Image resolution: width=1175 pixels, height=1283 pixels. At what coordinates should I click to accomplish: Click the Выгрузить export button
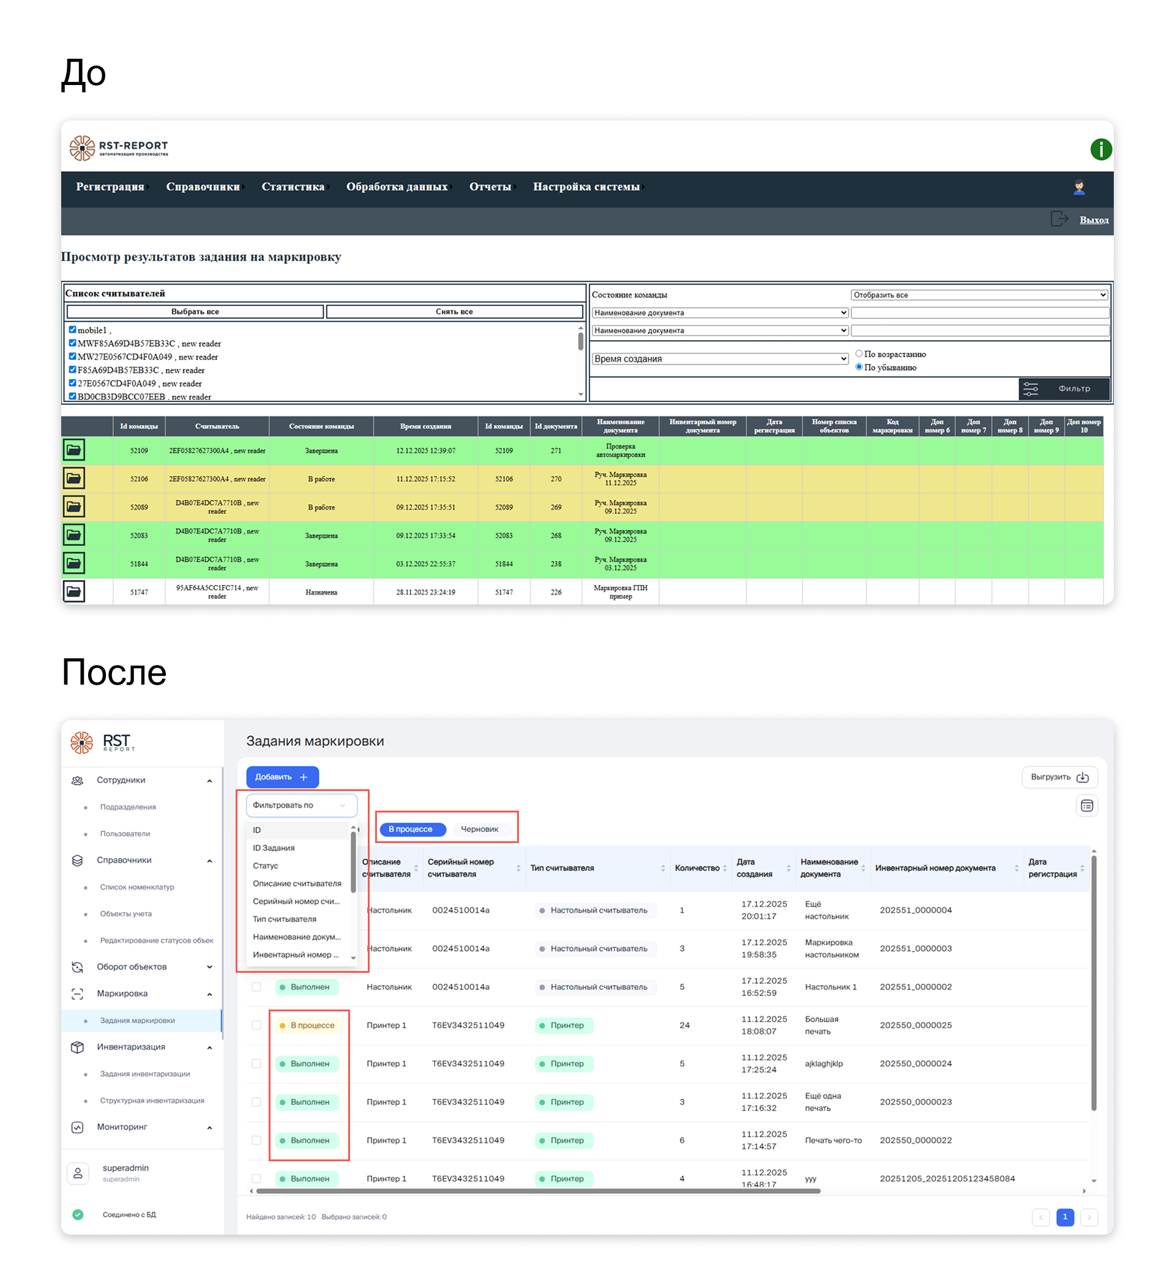point(1059,777)
